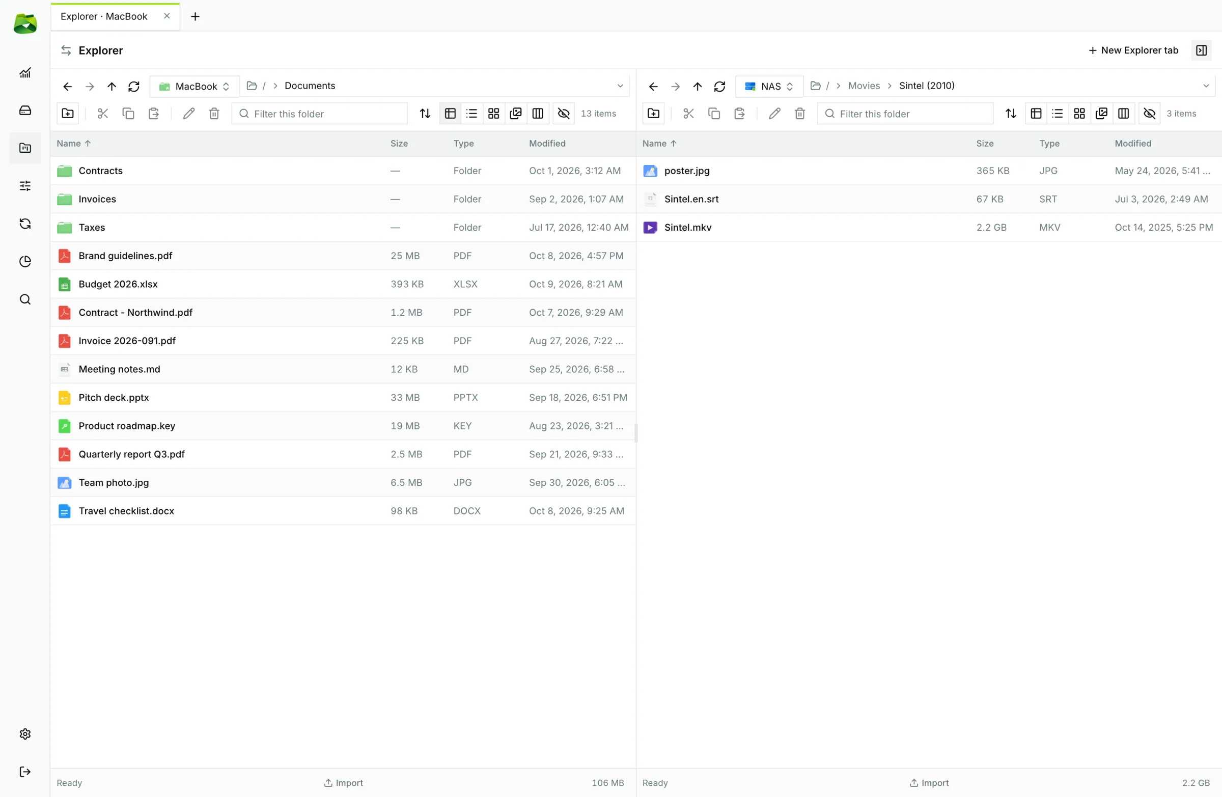Open the storage drive icon in sidebar
The image size is (1222, 797).
click(24, 111)
